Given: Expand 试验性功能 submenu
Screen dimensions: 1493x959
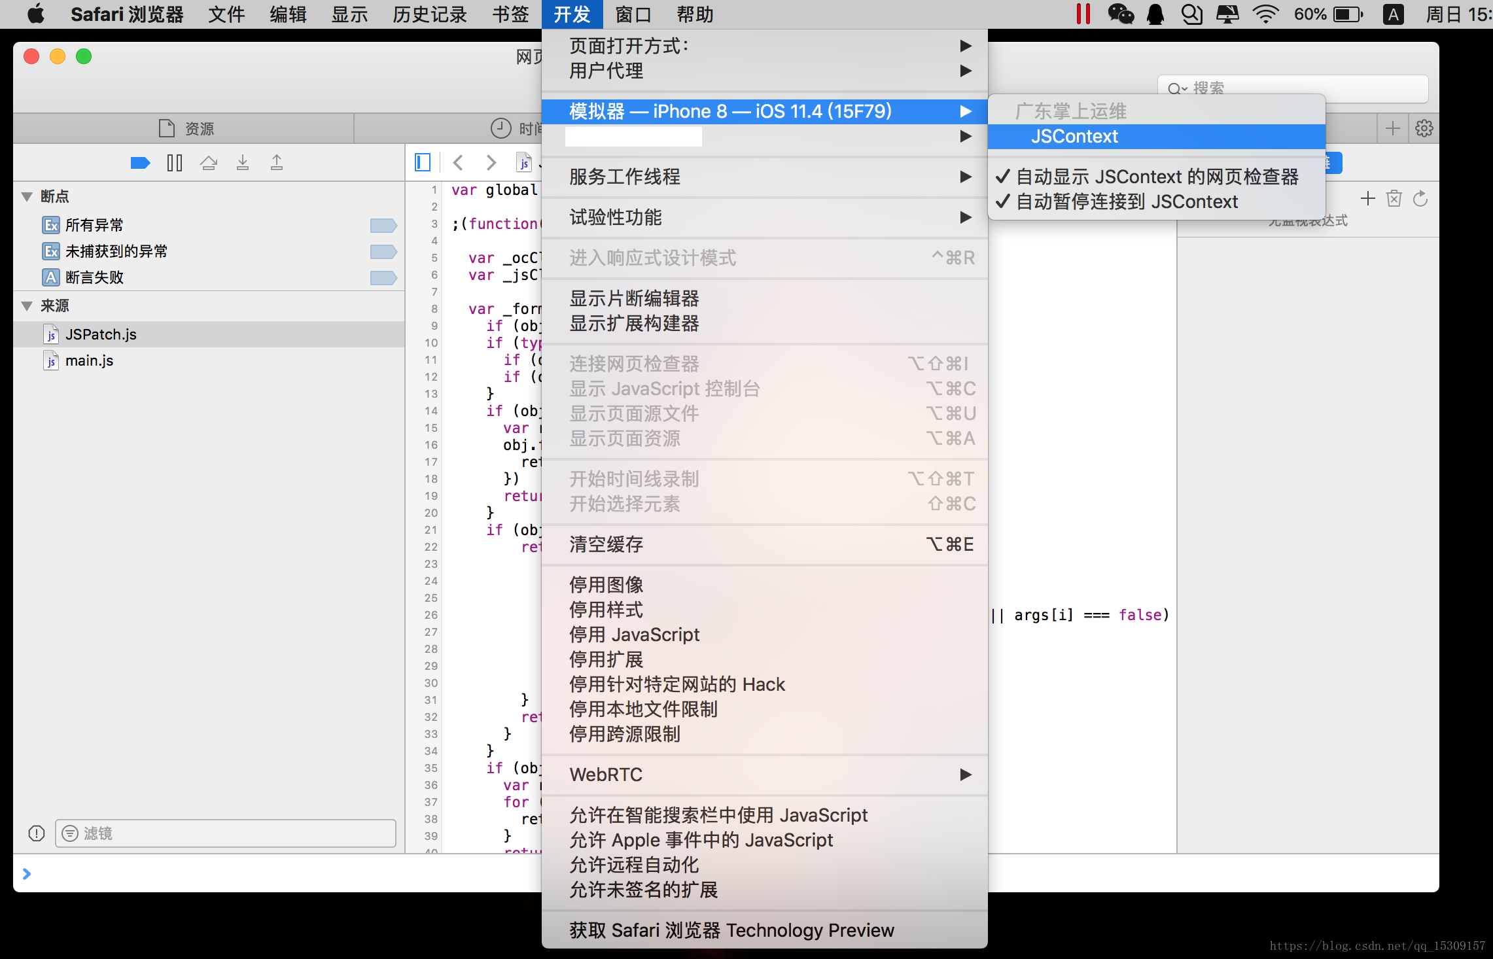Looking at the screenshot, I should (764, 217).
